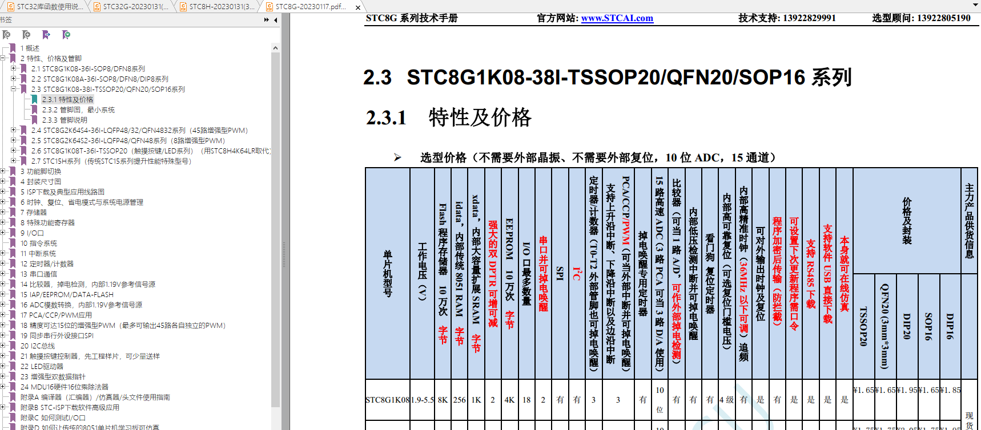
Task: Click the bookmark icon beside 2.3.2 管脚图
Action: (35, 109)
